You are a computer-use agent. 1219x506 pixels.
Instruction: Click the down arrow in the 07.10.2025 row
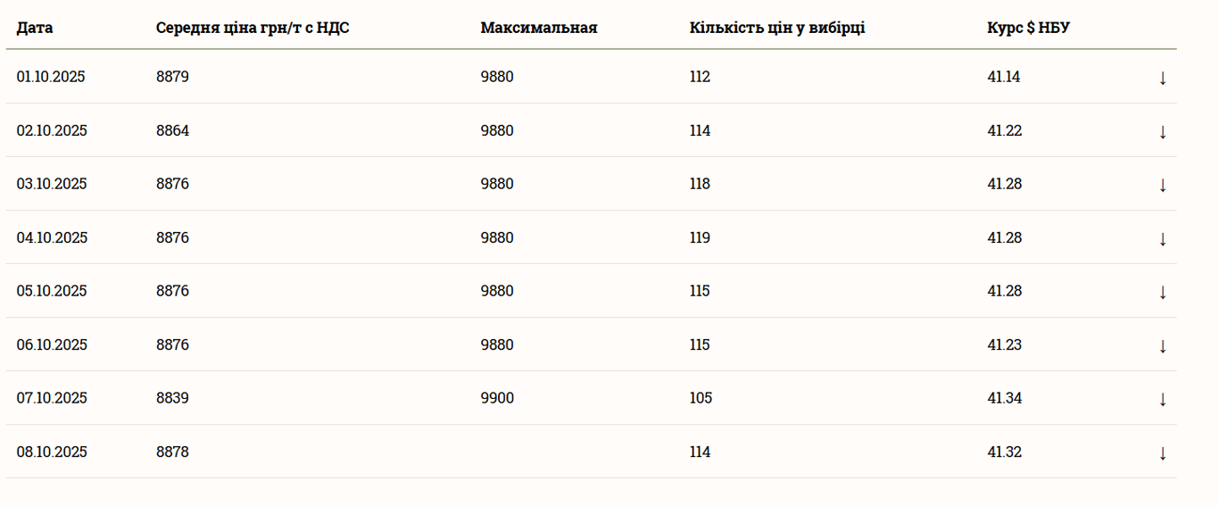click(1162, 399)
